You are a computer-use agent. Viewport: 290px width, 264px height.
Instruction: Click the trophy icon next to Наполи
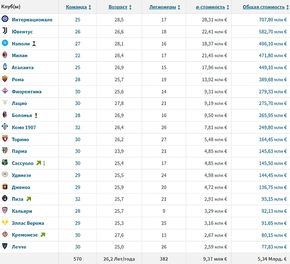[x=34, y=44]
